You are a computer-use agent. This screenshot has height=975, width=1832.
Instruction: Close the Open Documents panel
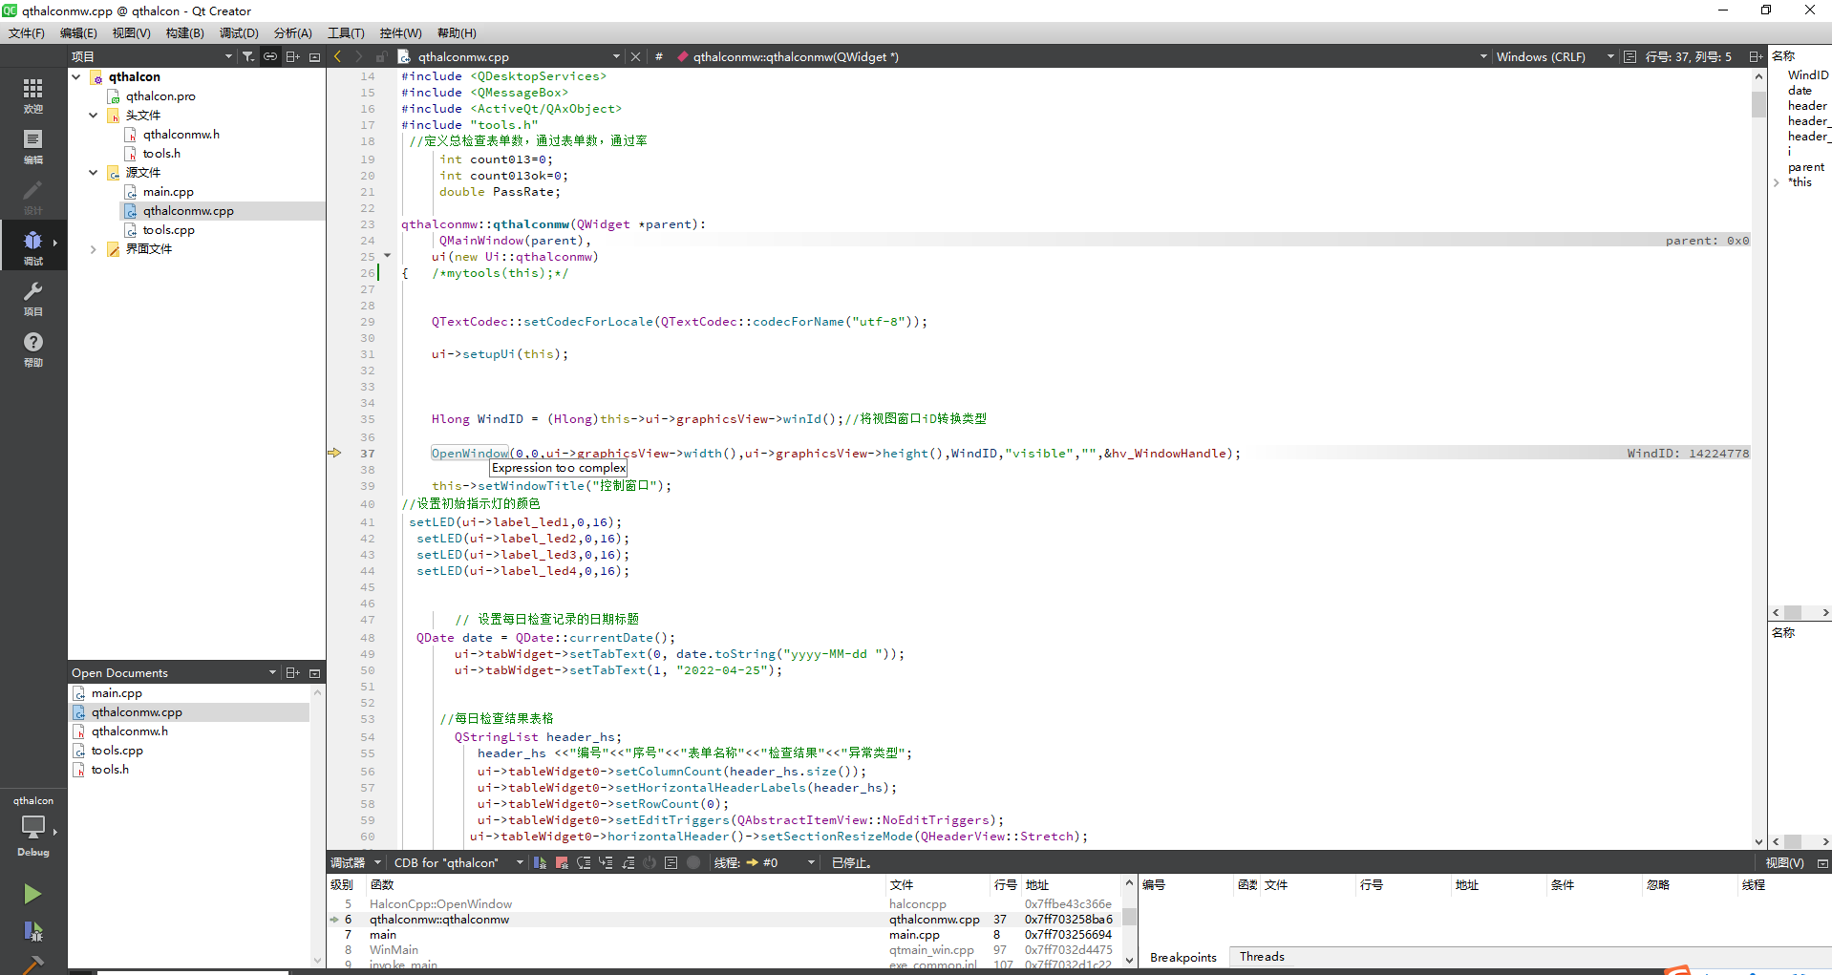tap(314, 672)
